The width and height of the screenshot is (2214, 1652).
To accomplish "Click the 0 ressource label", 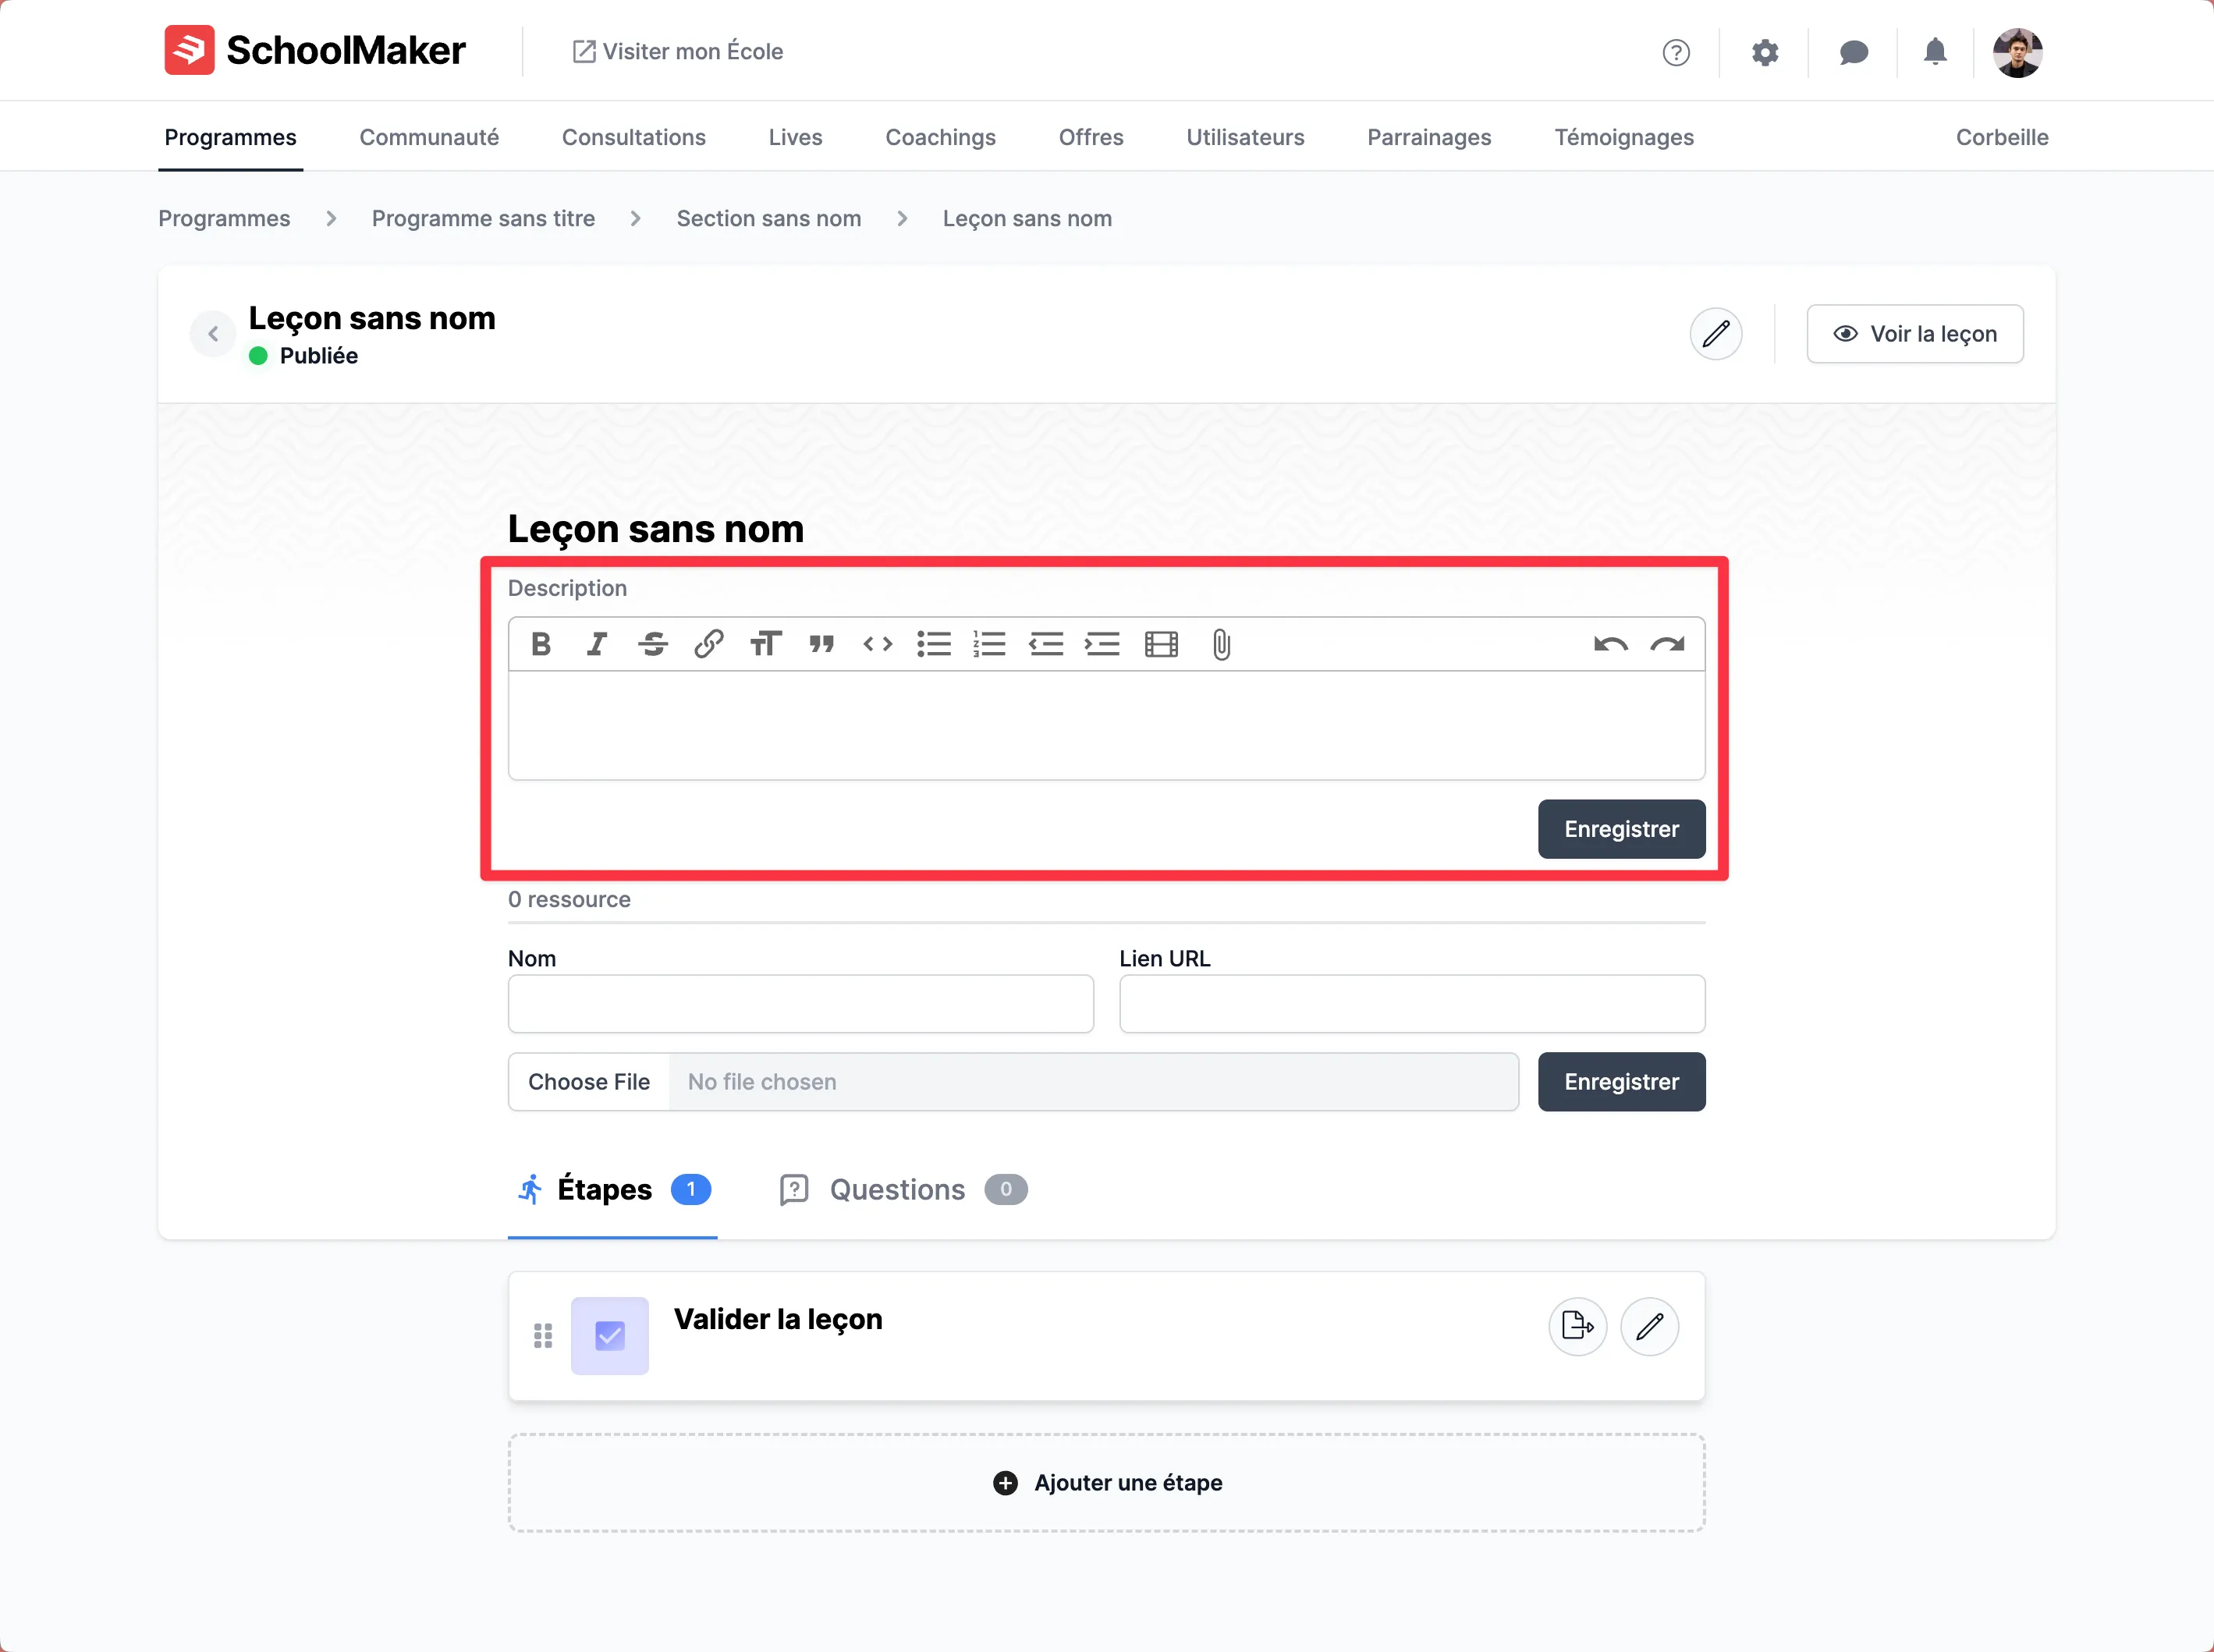I will pyautogui.click(x=569, y=899).
